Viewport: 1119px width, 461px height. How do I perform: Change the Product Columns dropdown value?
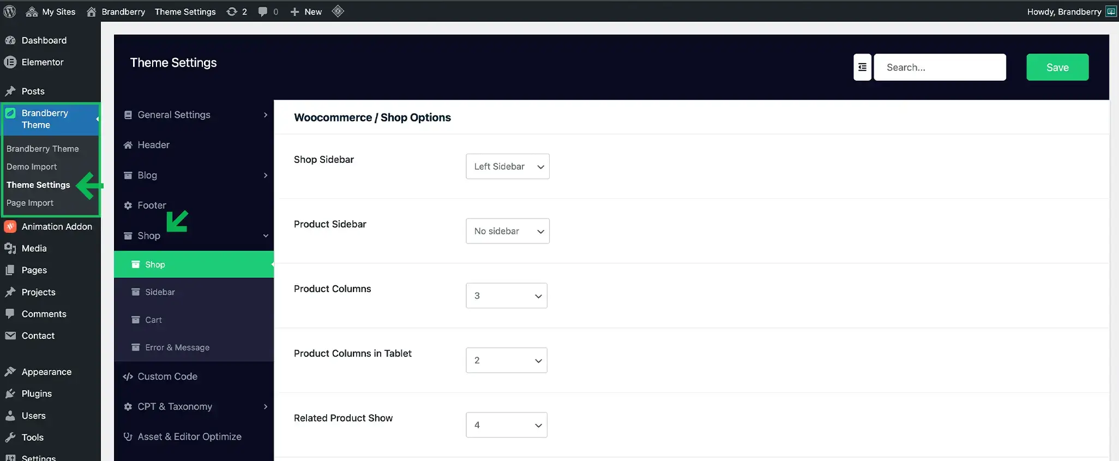pyautogui.click(x=506, y=295)
